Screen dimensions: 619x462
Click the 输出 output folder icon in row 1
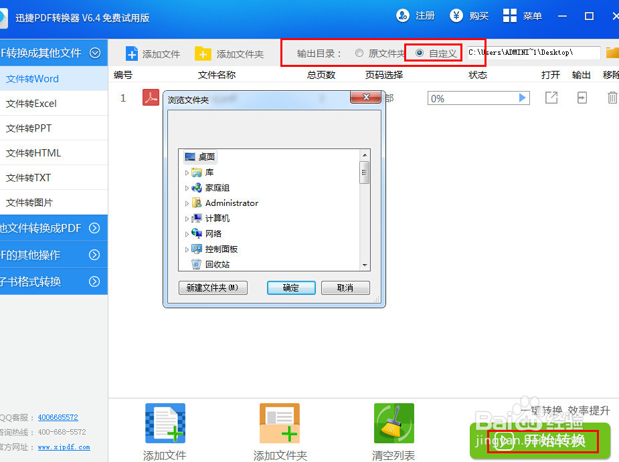582,98
